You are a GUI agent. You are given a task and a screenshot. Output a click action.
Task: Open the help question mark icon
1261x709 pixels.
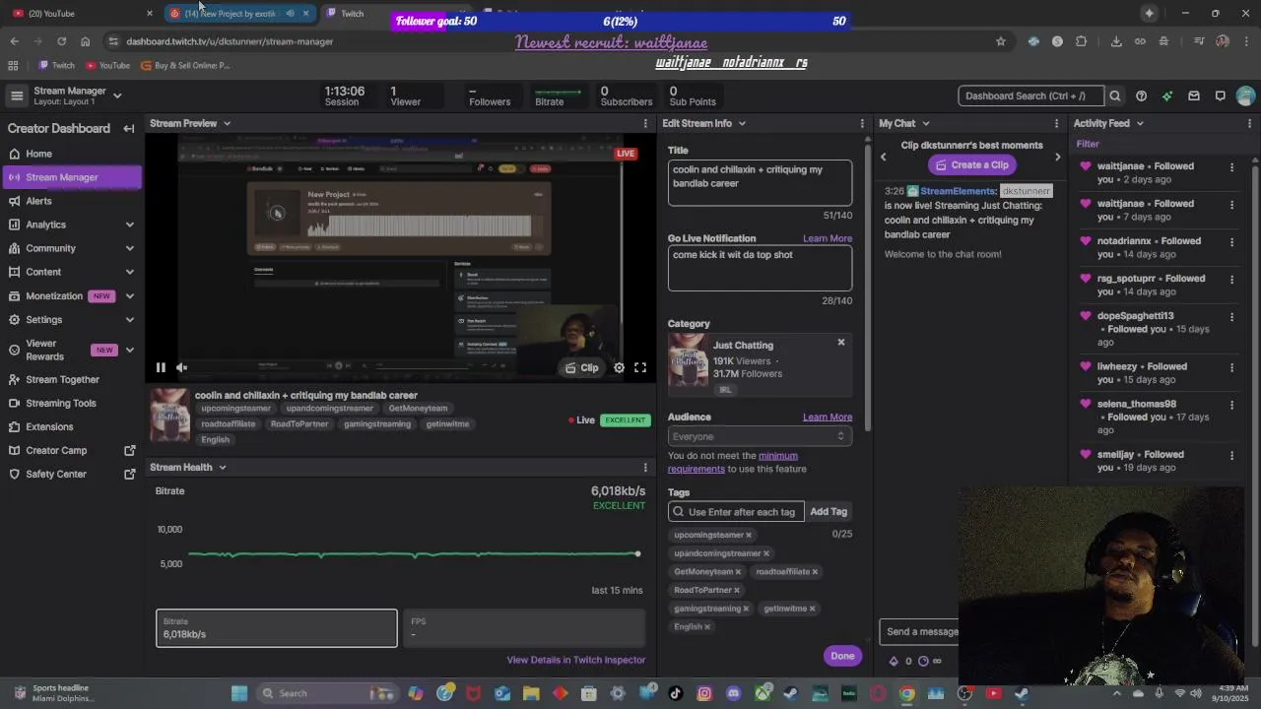click(1141, 96)
